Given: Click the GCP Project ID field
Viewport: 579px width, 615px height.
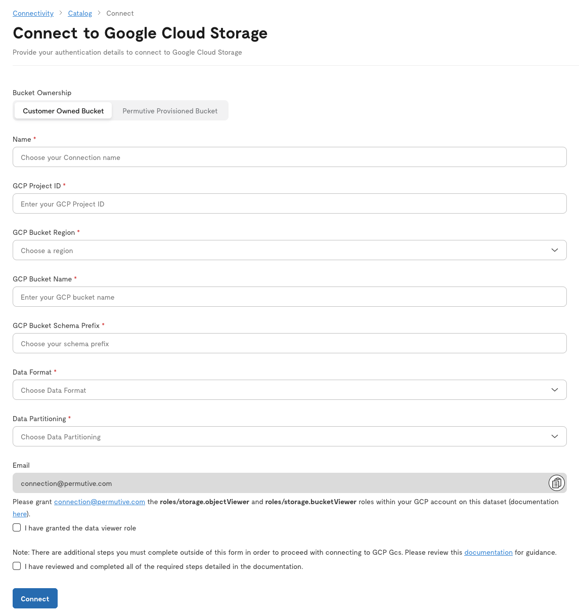Looking at the screenshot, I should tap(289, 203).
